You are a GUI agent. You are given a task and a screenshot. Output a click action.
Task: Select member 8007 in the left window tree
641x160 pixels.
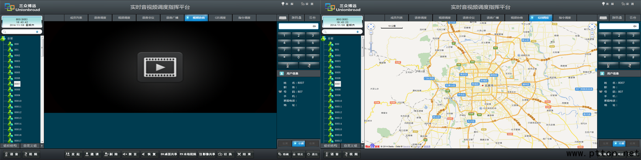click(x=17, y=84)
